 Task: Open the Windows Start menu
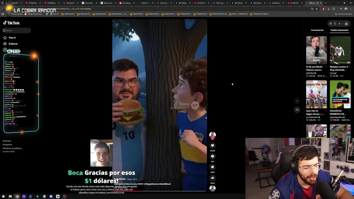click(3, 197)
